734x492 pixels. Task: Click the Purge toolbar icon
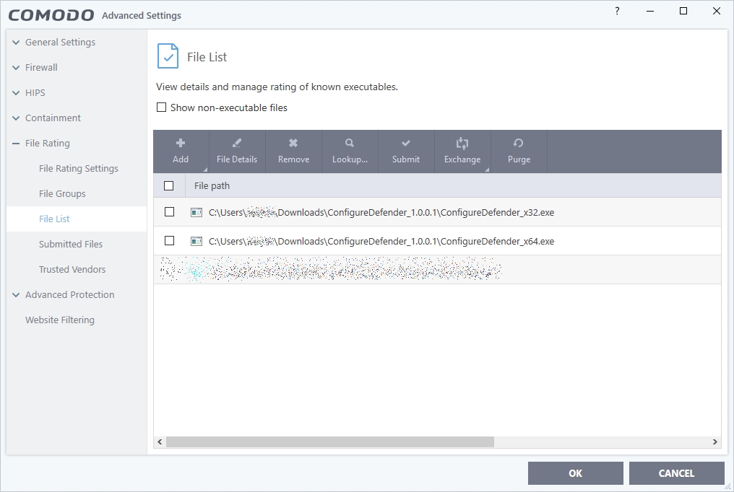[519, 144]
